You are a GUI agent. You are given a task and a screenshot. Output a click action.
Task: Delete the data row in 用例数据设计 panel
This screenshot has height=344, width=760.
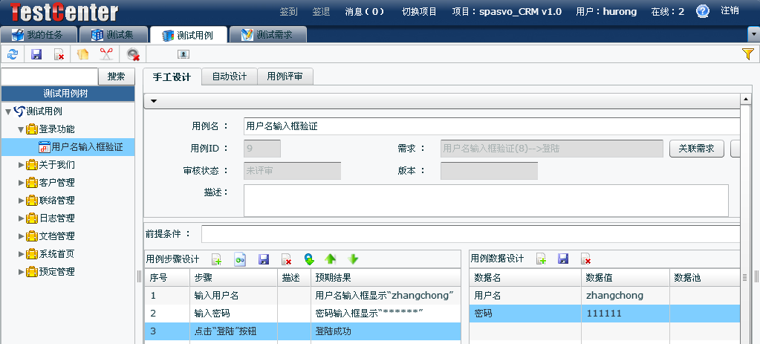tap(586, 259)
